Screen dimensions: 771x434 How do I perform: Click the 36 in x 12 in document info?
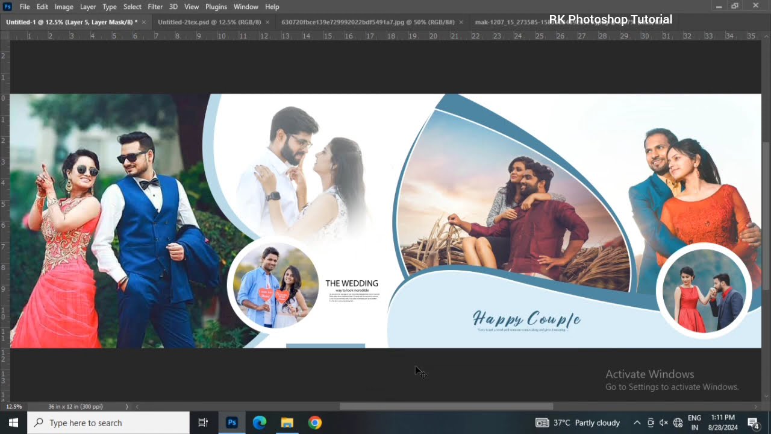coord(75,407)
